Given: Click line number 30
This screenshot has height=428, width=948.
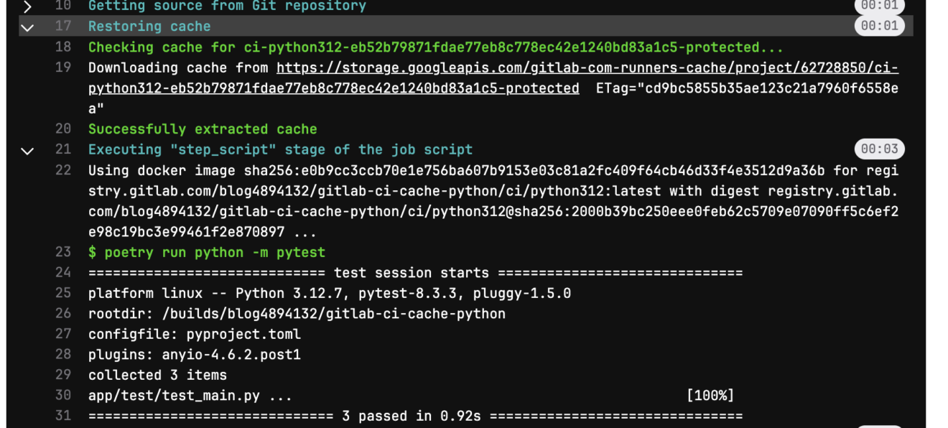Looking at the screenshot, I should tap(63, 395).
